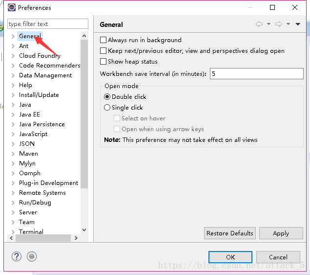The width and height of the screenshot is (310, 275).
Task: Select Terminal preferences category
Action: click(x=31, y=231)
